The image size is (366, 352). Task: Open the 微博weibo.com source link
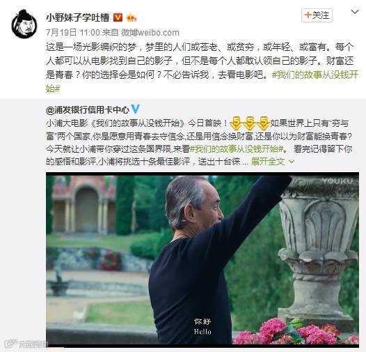point(150,33)
